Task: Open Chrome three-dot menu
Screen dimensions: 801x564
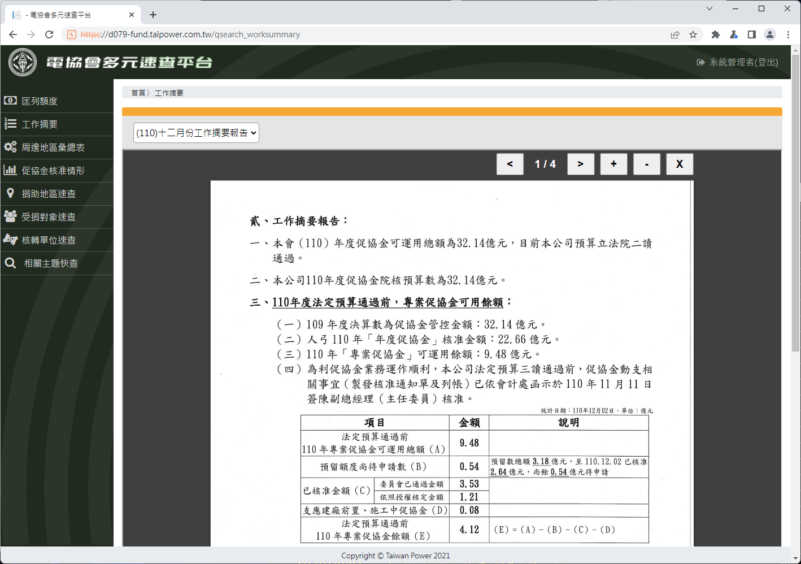Action: coord(788,34)
